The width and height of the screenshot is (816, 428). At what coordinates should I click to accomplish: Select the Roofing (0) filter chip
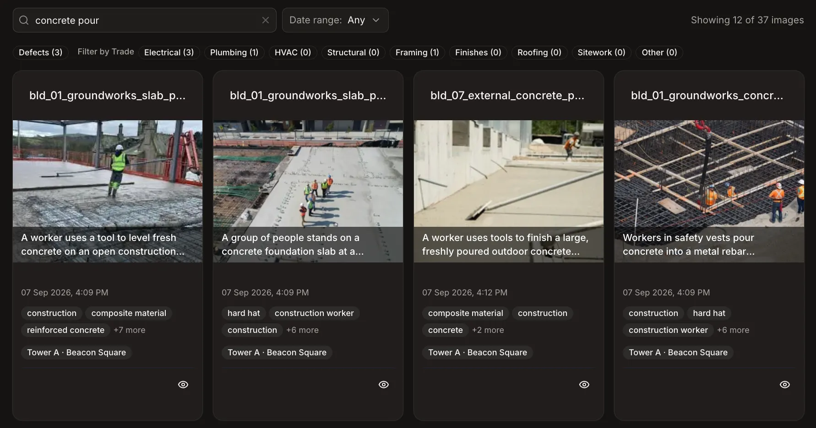coord(539,53)
